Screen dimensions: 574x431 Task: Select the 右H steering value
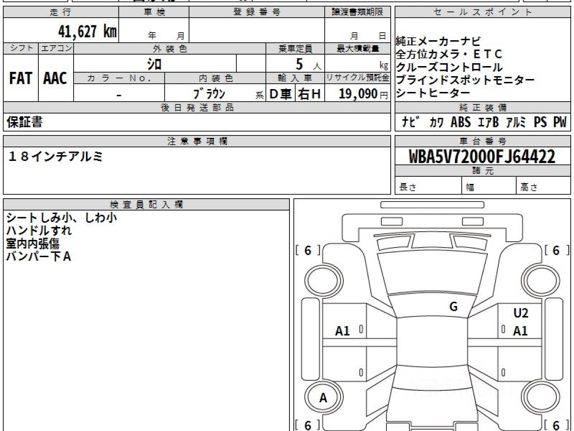310,94
